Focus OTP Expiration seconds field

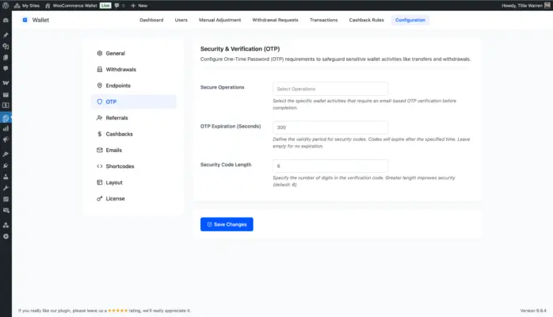[x=330, y=128]
